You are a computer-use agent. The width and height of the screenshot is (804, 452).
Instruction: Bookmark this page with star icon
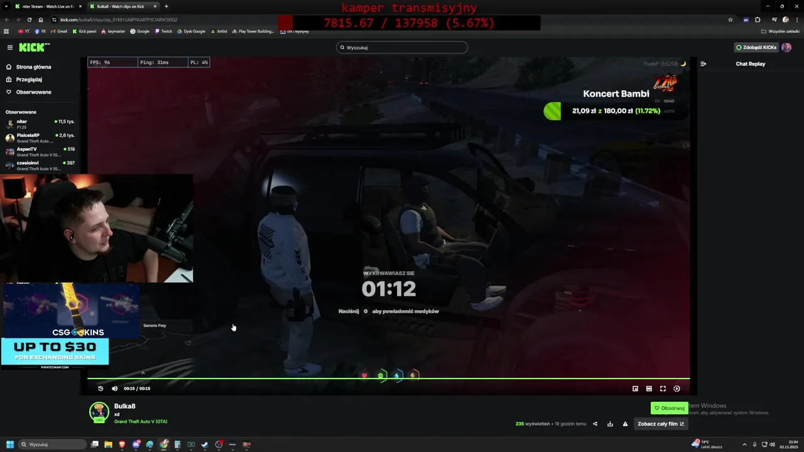pos(731,19)
